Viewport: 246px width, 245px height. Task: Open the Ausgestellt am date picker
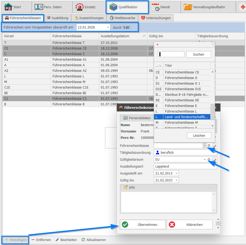coord(176,173)
